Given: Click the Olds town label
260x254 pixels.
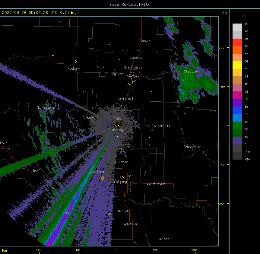Looking at the screenshot, I should [x=117, y=119].
